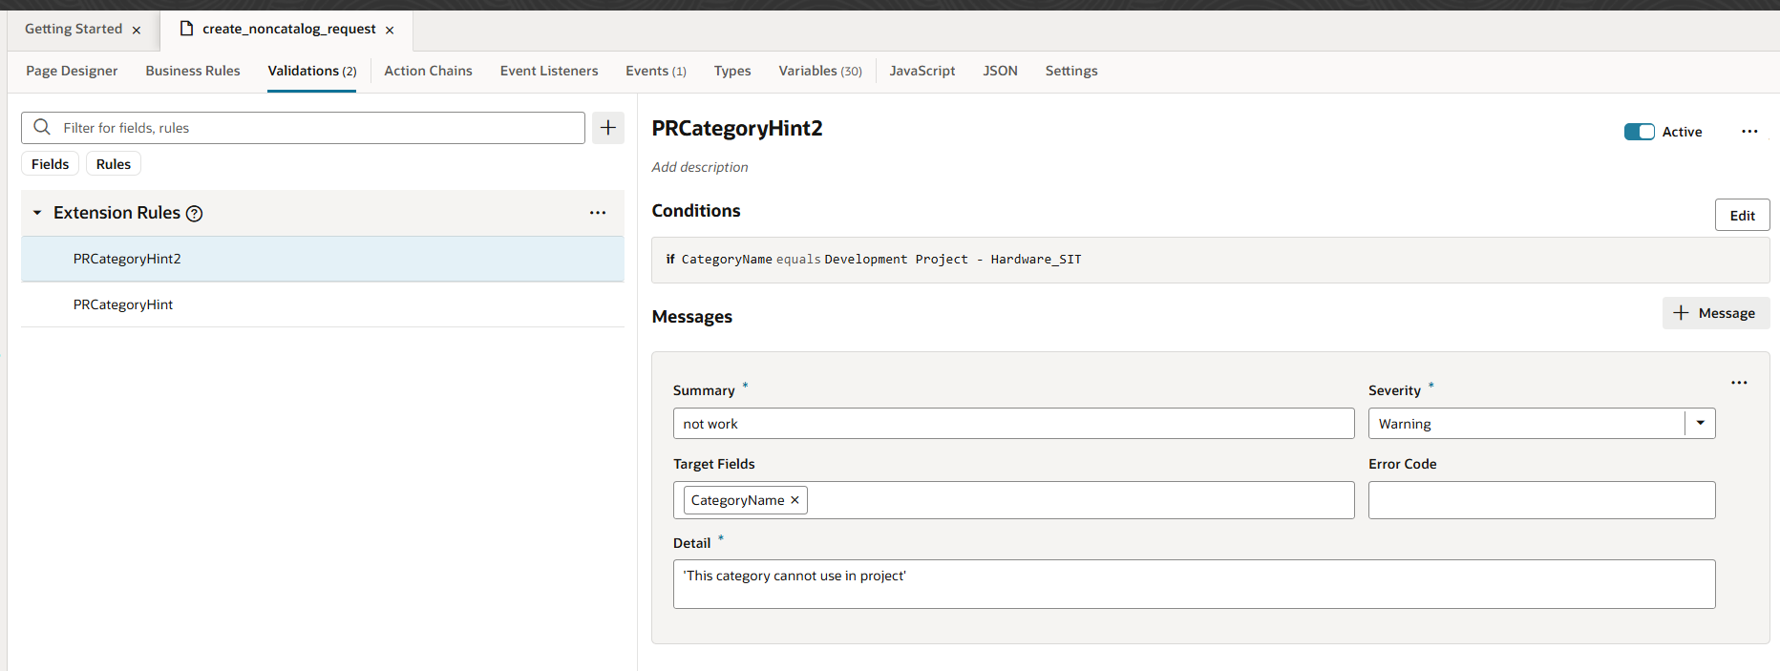
Task: Select the PRCategoryHint rule
Action: coord(323,304)
